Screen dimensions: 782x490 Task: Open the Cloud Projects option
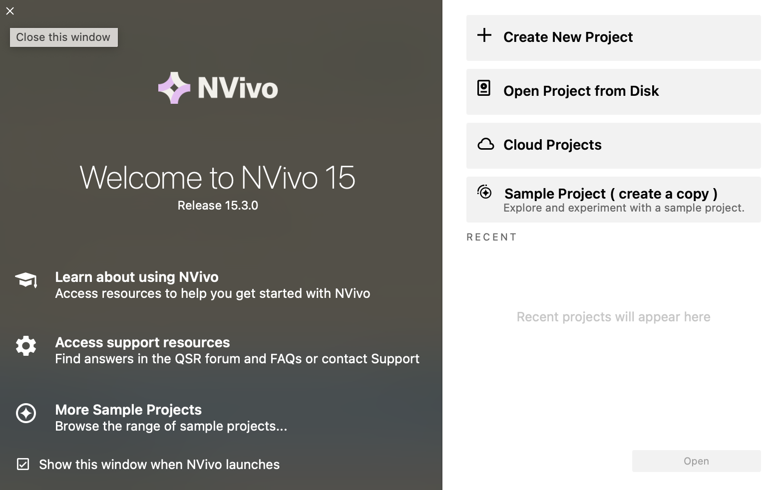point(552,145)
